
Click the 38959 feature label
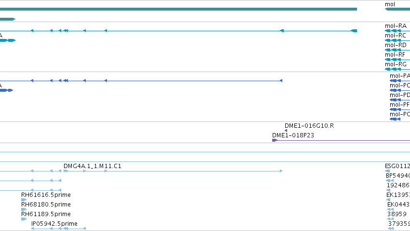(x=397, y=214)
